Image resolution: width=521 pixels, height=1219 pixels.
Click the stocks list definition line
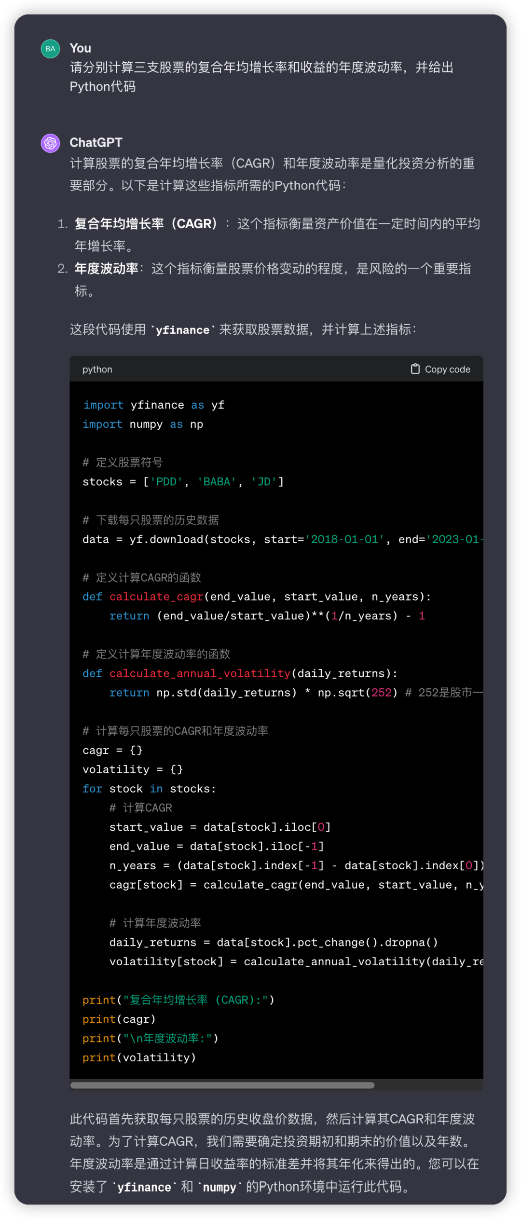183,482
